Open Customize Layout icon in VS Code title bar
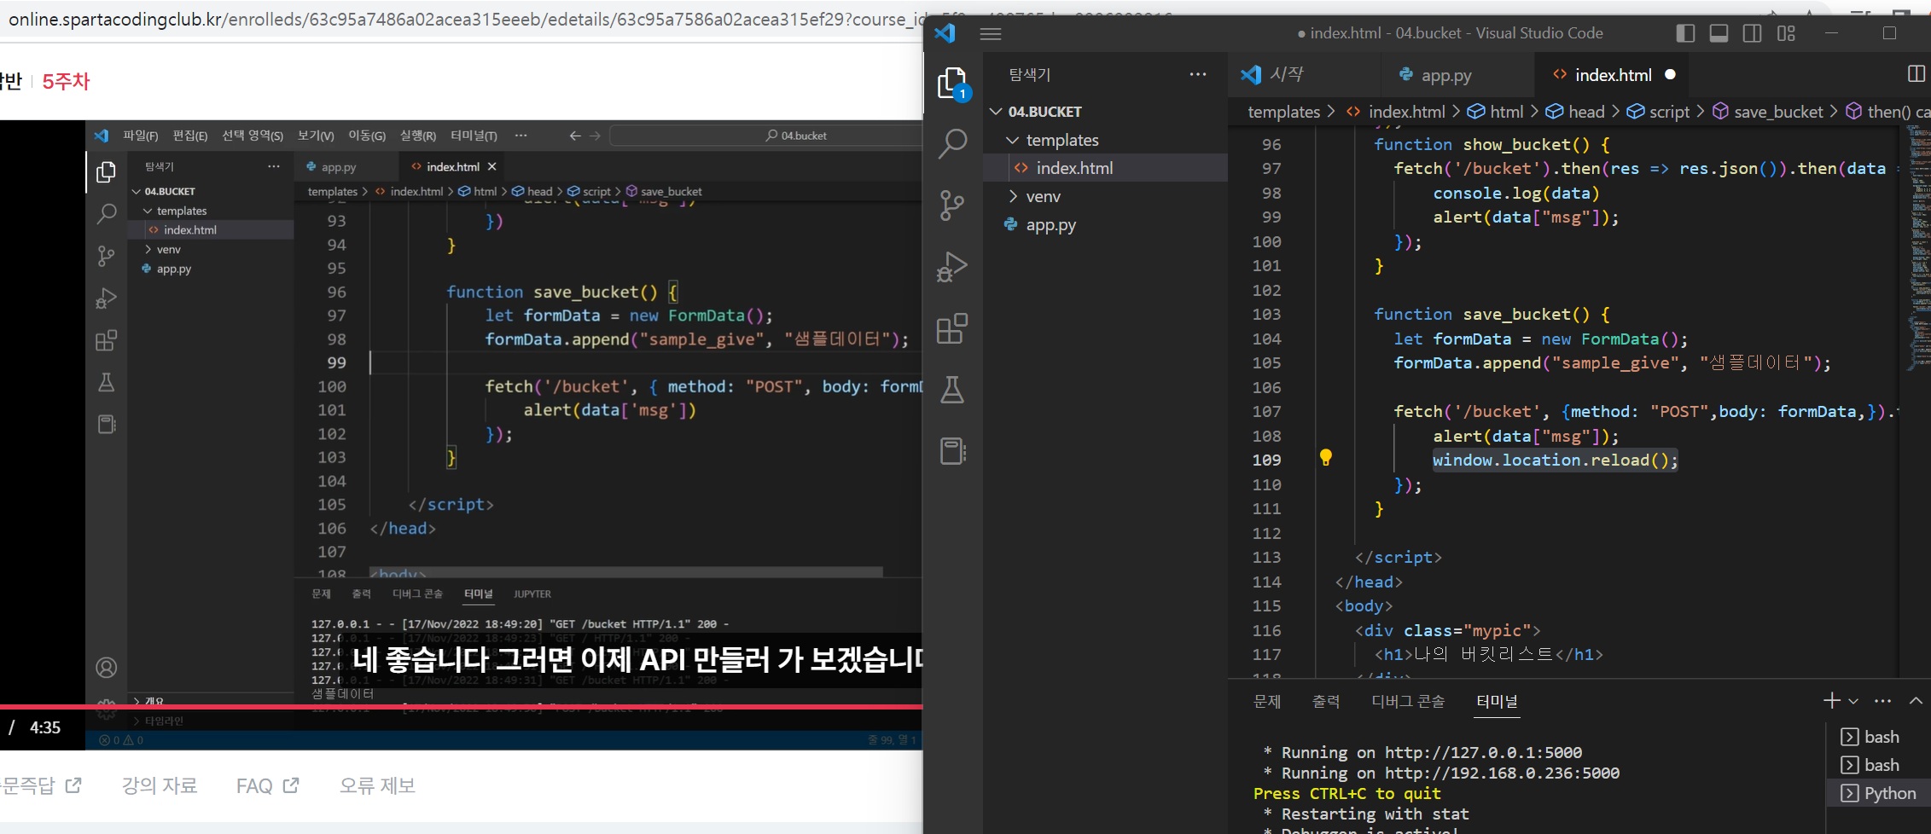This screenshot has width=1931, height=834. click(x=1786, y=33)
